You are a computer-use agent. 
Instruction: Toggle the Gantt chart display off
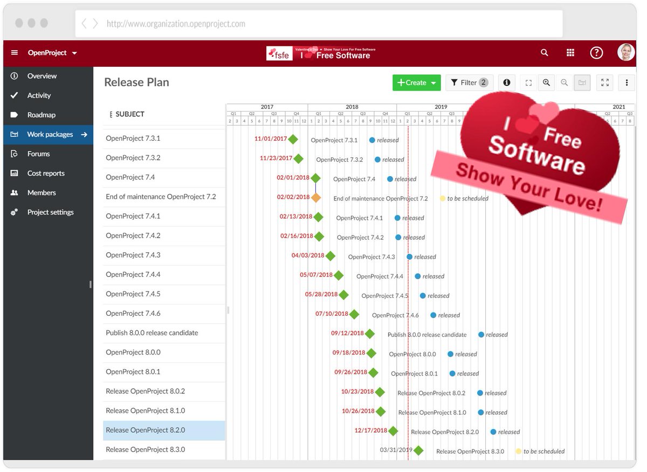(x=582, y=82)
